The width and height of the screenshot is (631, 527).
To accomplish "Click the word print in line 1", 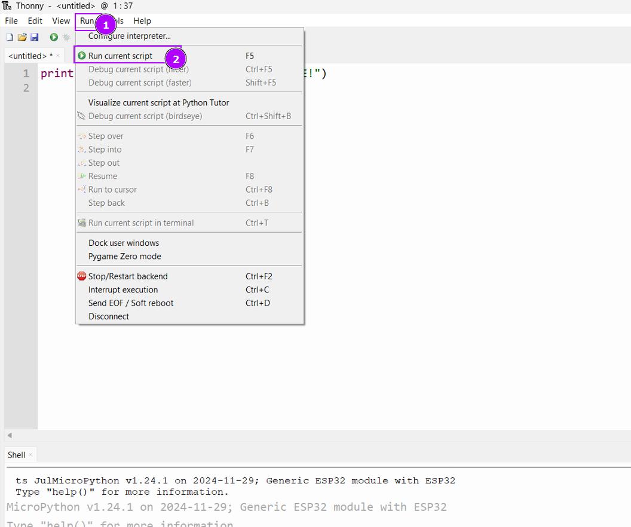I will click(x=57, y=74).
